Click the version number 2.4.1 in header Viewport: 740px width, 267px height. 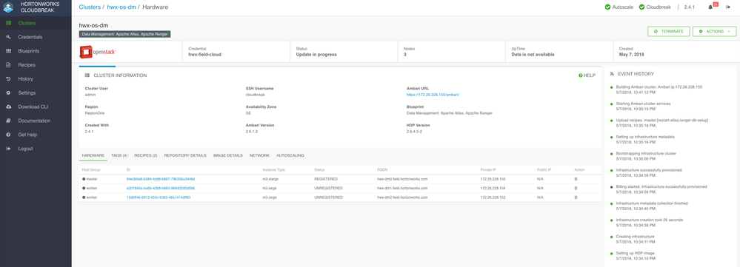click(689, 7)
